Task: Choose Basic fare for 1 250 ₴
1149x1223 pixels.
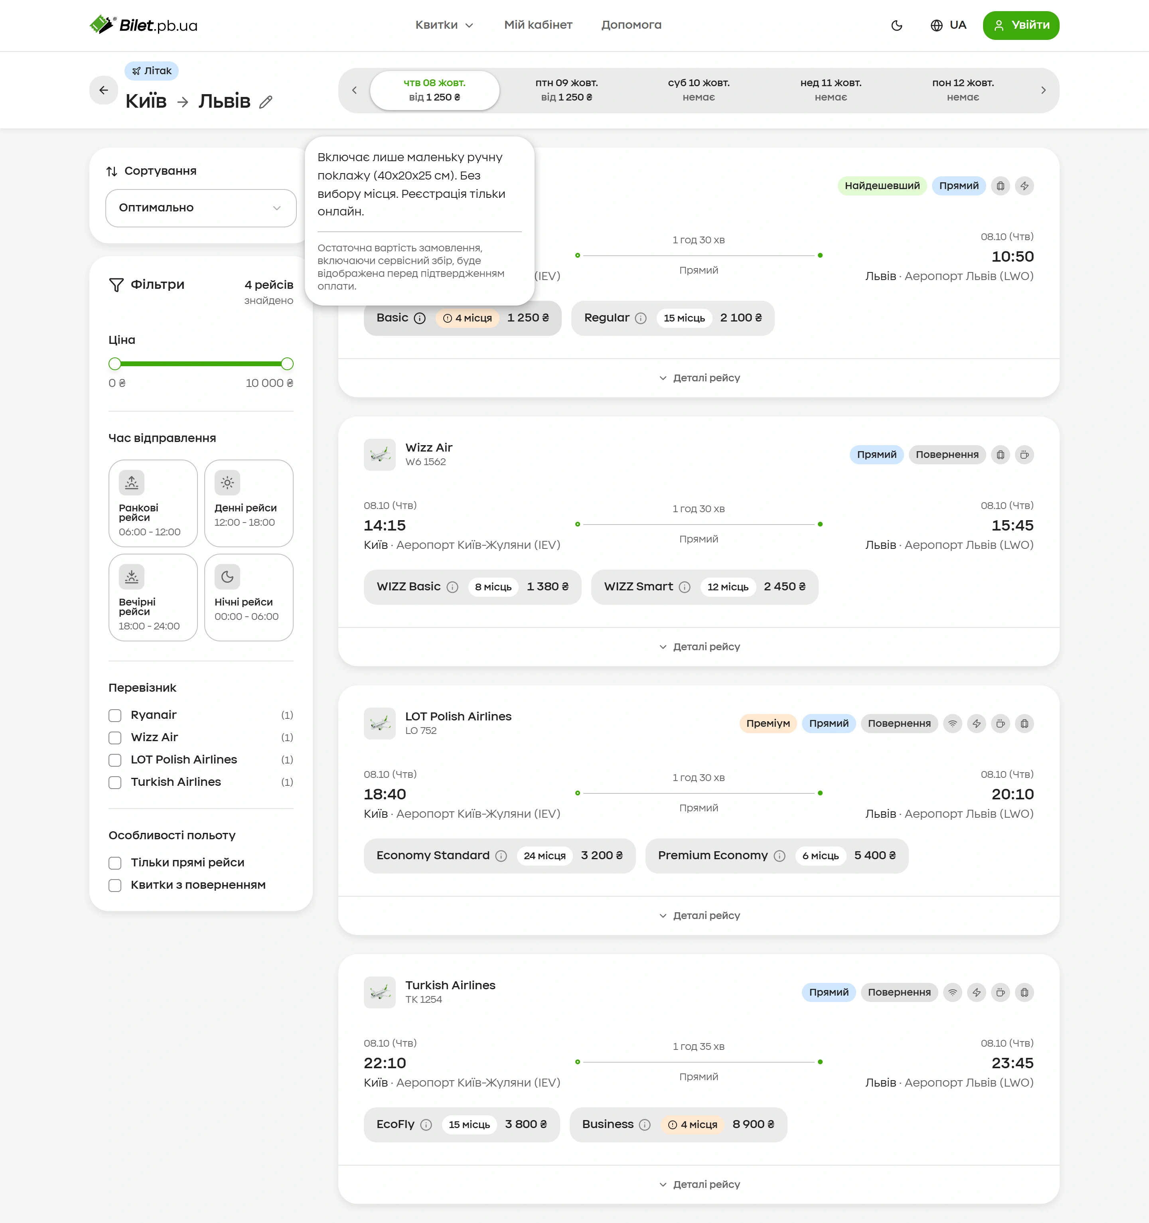Action: 463,318
